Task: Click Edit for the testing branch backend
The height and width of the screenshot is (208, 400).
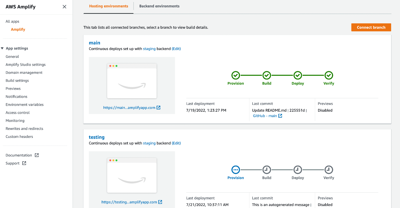Action: (176, 143)
